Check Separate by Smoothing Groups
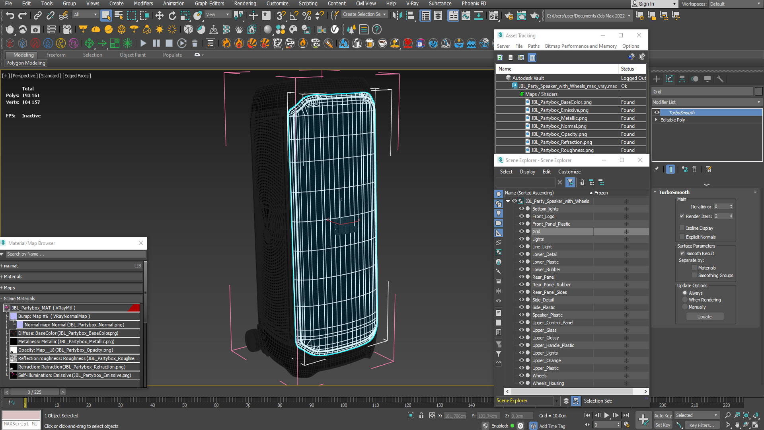This screenshot has width=764, height=430. (x=694, y=275)
